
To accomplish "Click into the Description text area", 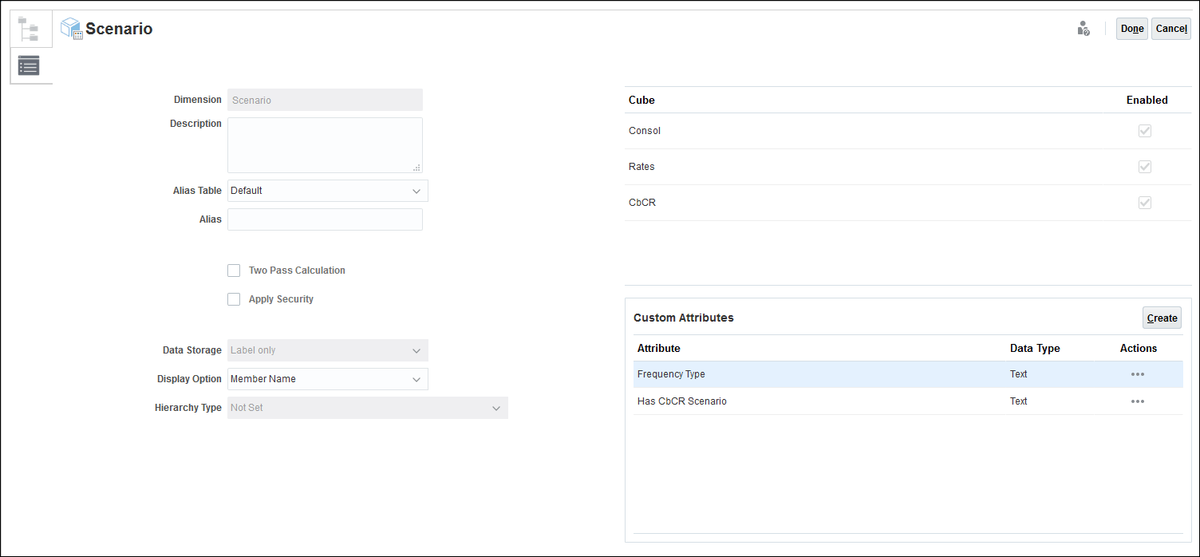I will point(325,145).
